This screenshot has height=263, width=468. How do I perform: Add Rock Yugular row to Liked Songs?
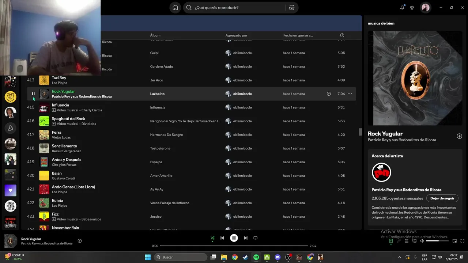pos(329,94)
